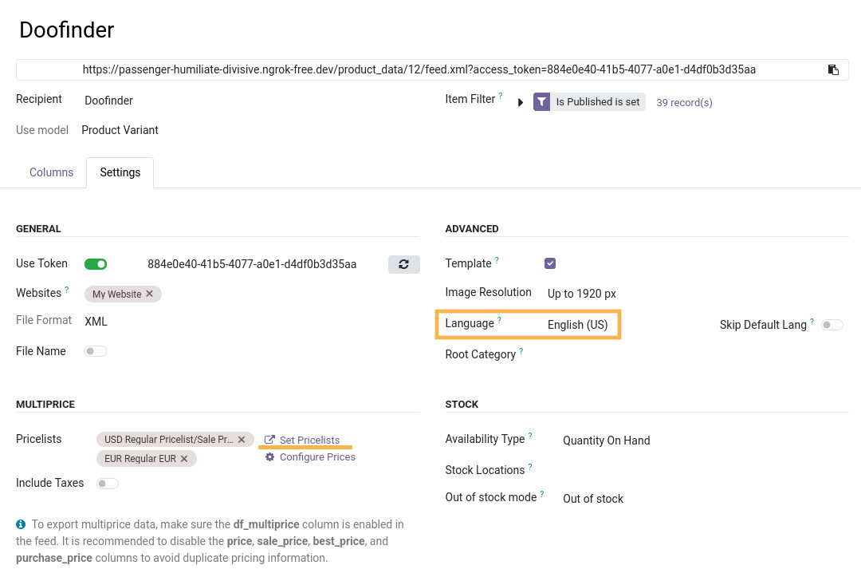
Task: Switch to the Columns tab
Action: point(52,172)
